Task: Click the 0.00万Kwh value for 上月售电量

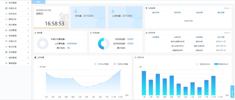Action: 72,44
